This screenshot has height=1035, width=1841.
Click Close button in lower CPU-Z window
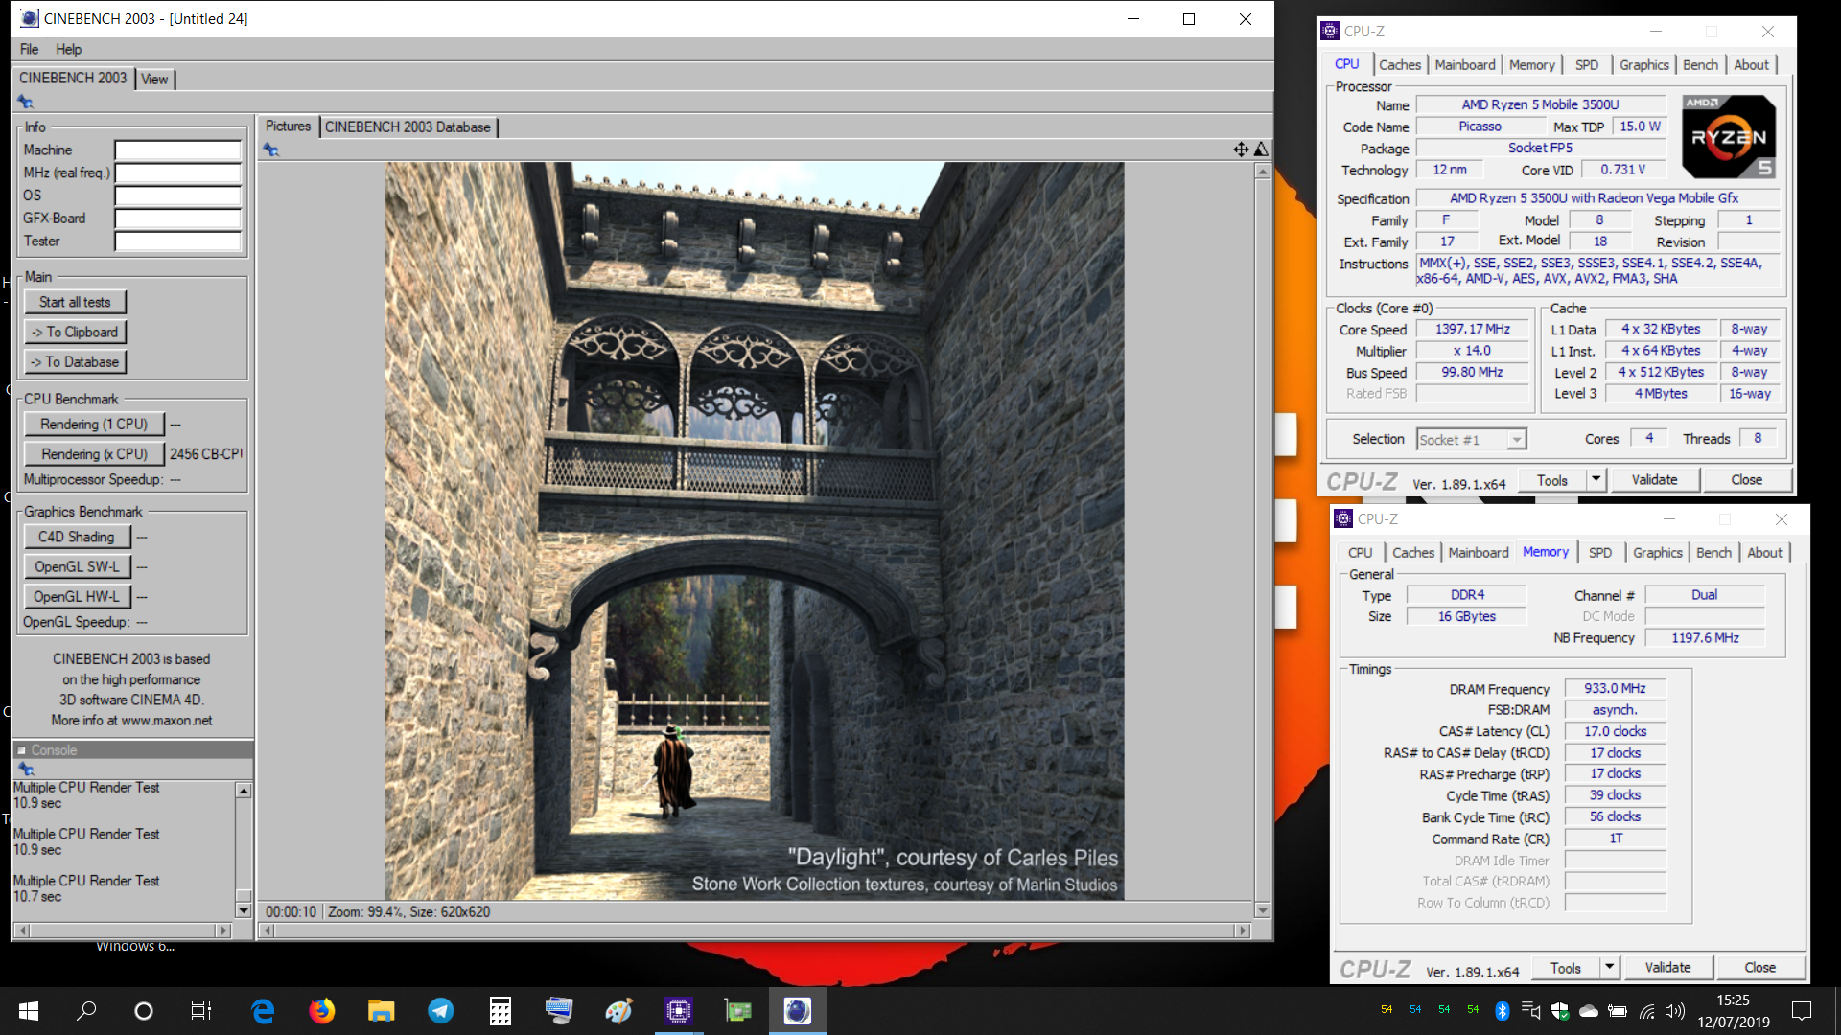[1759, 968]
